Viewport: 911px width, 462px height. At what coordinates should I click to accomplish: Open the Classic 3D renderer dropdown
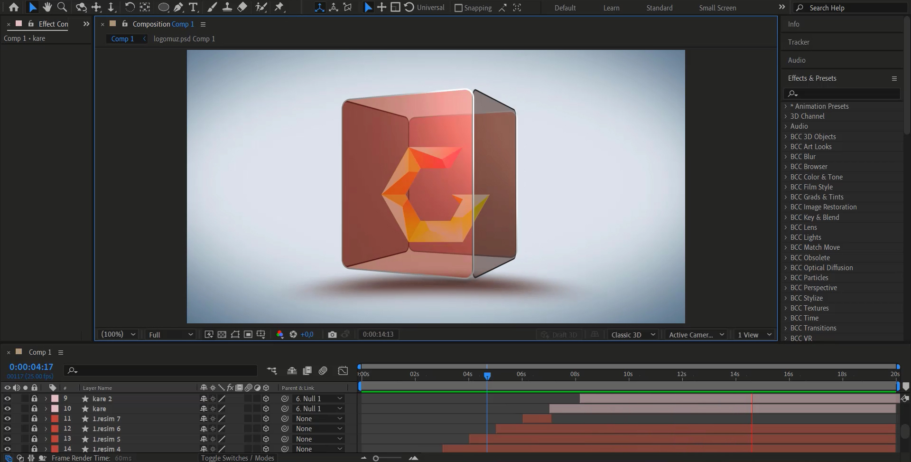[x=633, y=335]
